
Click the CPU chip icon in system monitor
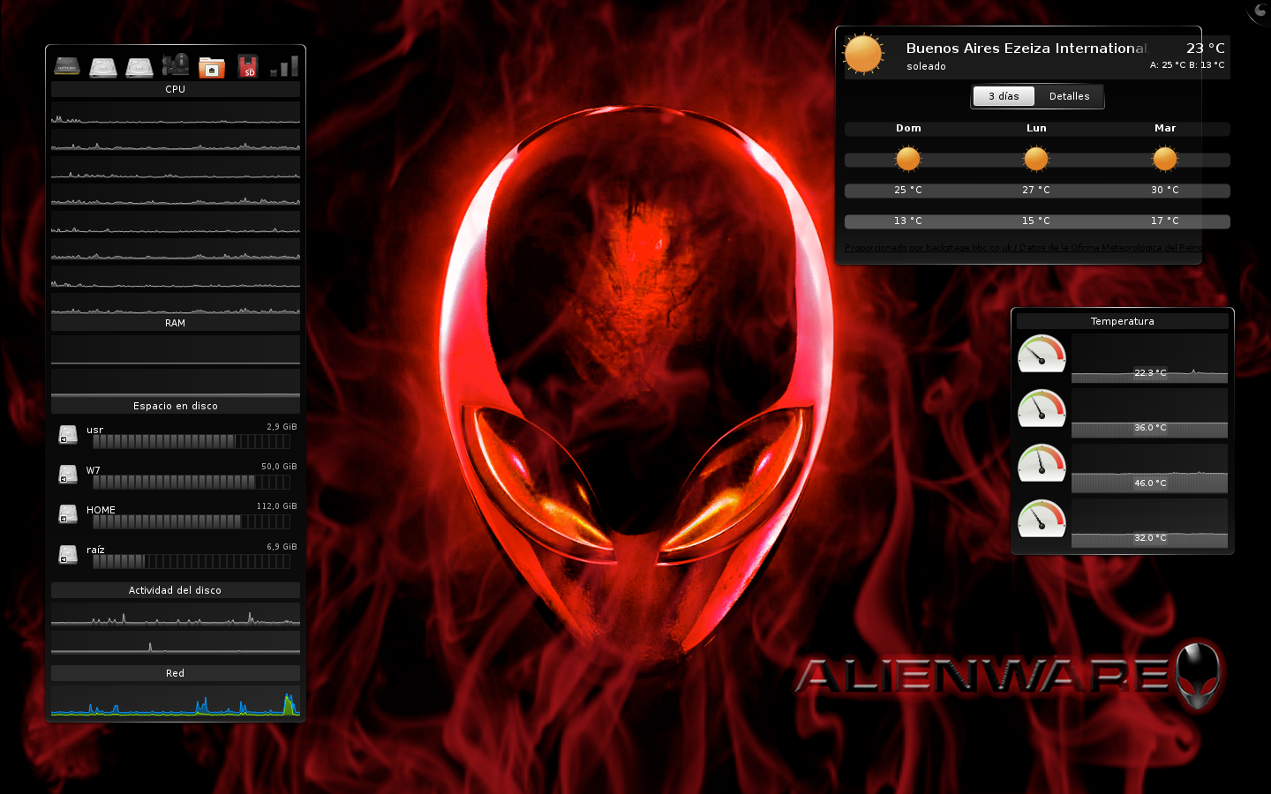coord(67,66)
